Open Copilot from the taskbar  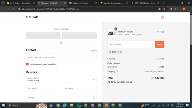click(x=51, y=105)
